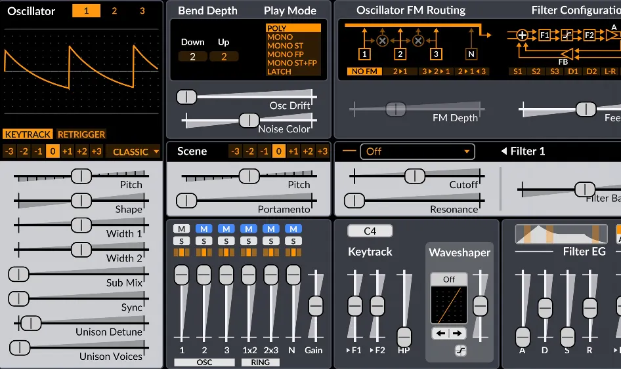Choose MONO FP play mode
This screenshot has width=621, height=369.
pos(293,54)
